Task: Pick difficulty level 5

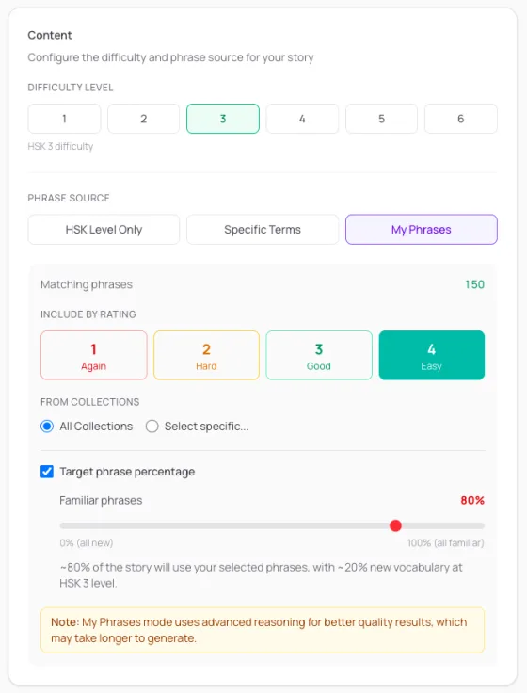Action: click(382, 119)
